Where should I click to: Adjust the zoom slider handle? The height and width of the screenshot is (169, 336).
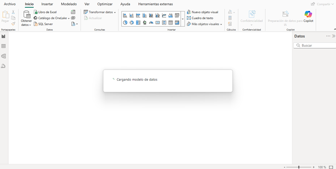click(299, 167)
